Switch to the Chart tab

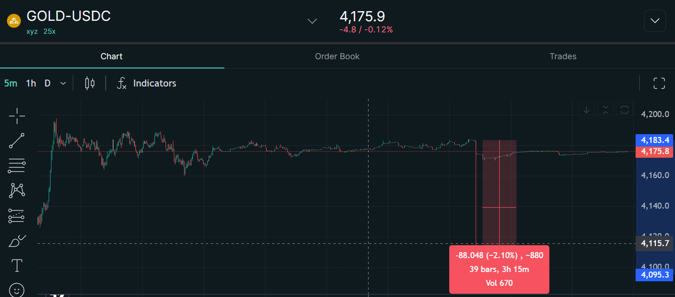(x=111, y=56)
